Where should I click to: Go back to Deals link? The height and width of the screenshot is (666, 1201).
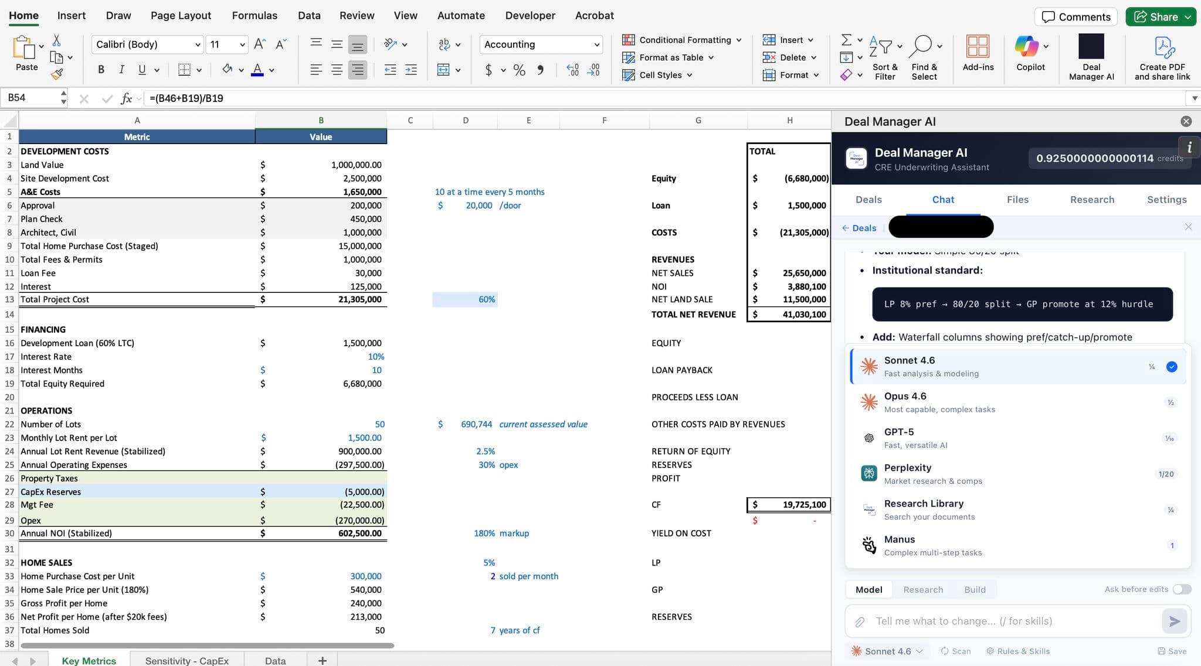(x=859, y=228)
